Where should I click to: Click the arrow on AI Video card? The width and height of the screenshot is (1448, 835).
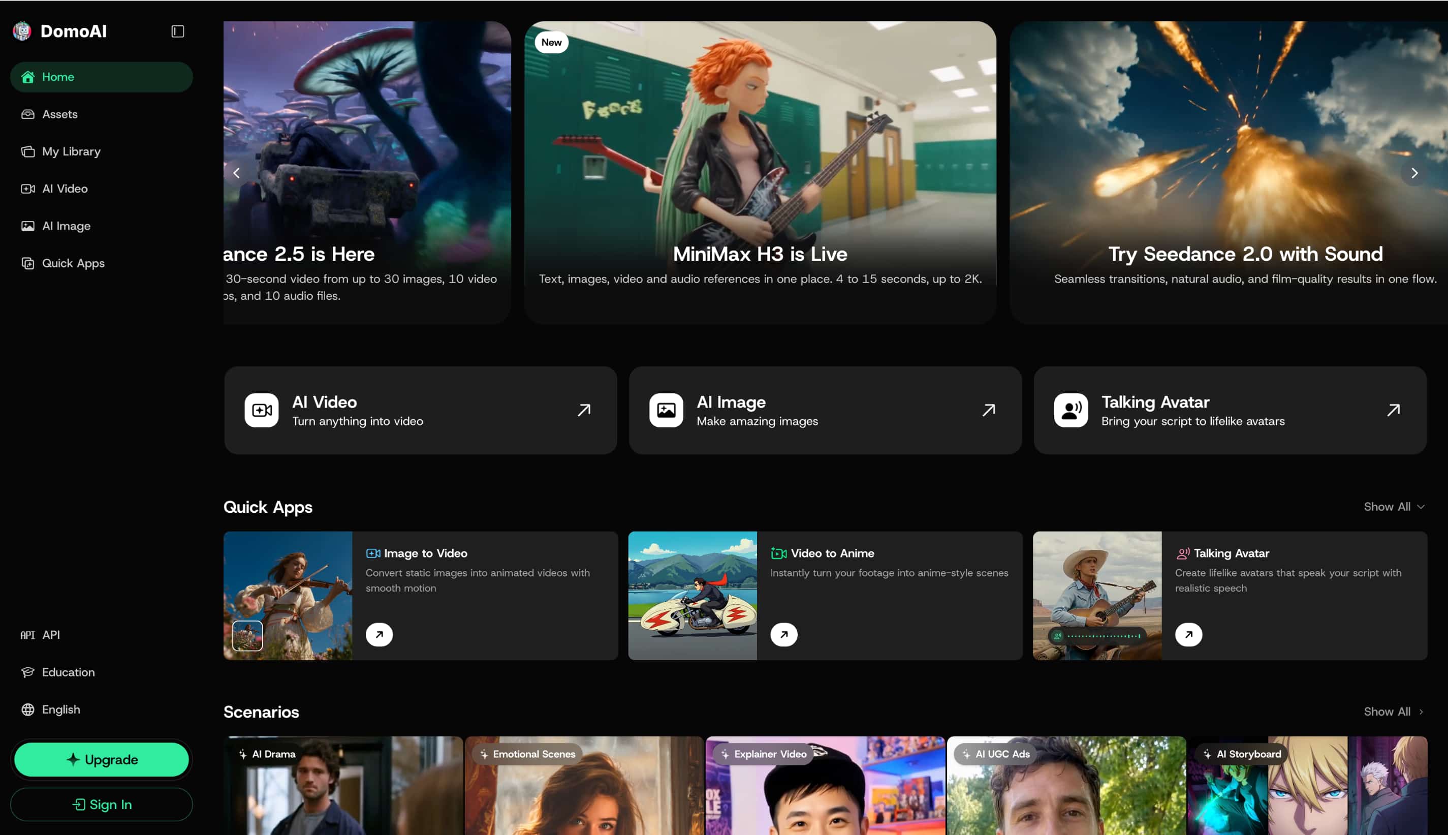coord(584,410)
